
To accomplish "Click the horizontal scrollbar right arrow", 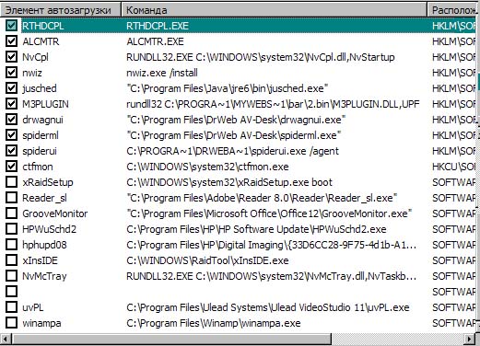I will pos(469,339).
